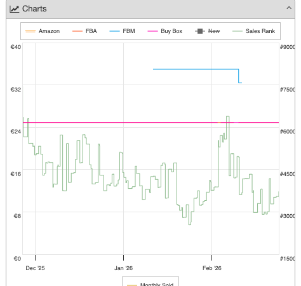This screenshot has height=286, width=301.
Task: Click the Charts line-graph icon
Action: pyautogui.click(x=15, y=9)
